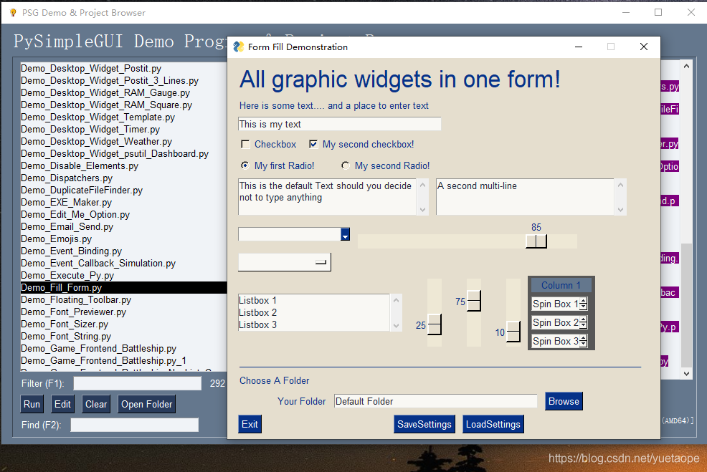This screenshot has height=472, width=707.
Task: Click the Python icon in Form Fill title bar
Action: [239, 47]
